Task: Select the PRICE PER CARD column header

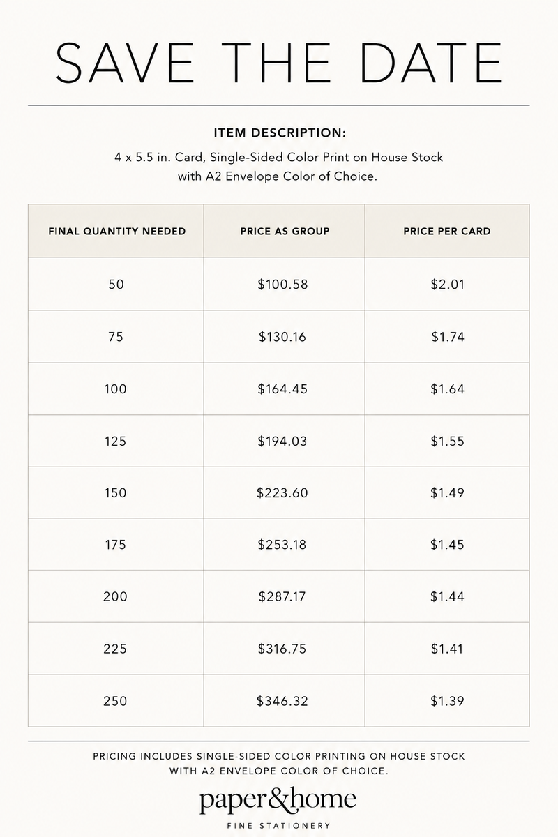Action: (x=447, y=231)
